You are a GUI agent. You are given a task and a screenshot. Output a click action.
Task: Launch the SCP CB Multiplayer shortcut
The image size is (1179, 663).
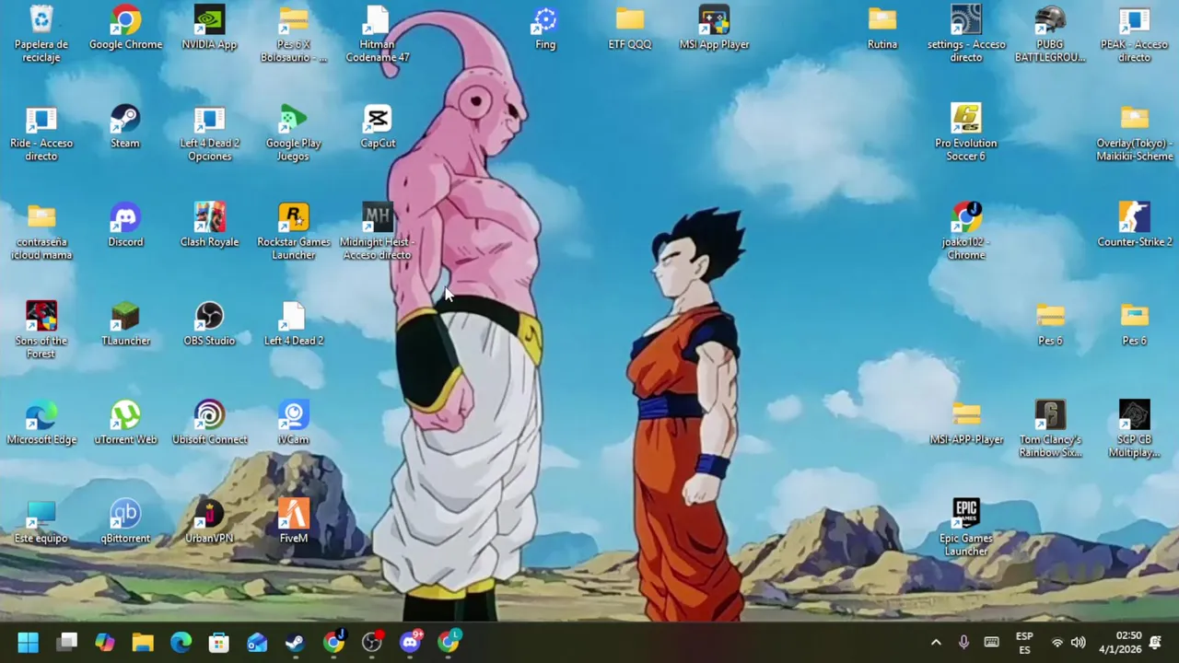[x=1135, y=429]
